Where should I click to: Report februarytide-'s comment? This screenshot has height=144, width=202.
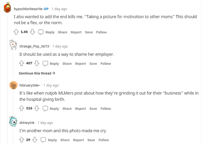pos(80,108)
